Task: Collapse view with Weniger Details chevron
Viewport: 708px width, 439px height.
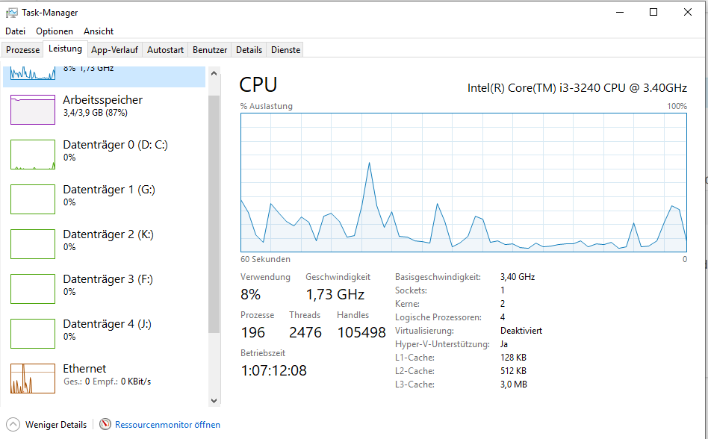Action: click(x=13, y=425)
